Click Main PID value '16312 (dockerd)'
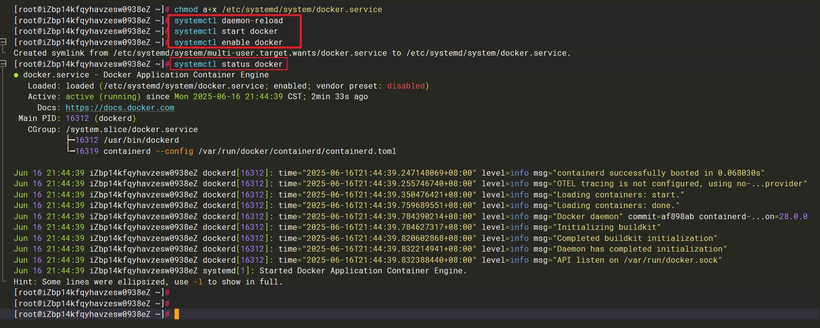820x328 pixels. (x=101, y=118)
